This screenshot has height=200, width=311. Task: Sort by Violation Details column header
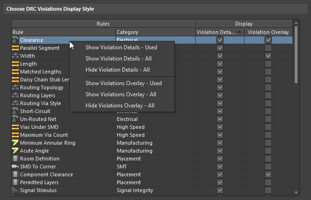click(220, 32)
